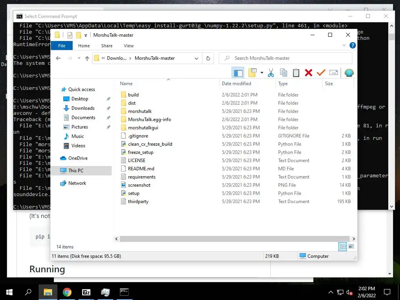Click the orange checkmark Properties icon

click(321, 73)
